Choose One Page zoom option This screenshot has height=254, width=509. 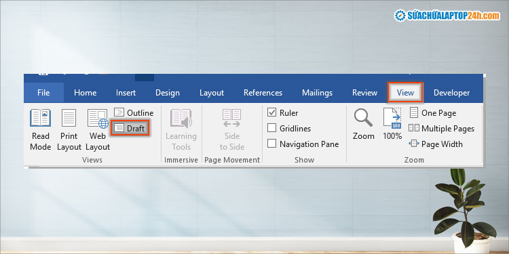pyautogui.click(x=433, y=112)
